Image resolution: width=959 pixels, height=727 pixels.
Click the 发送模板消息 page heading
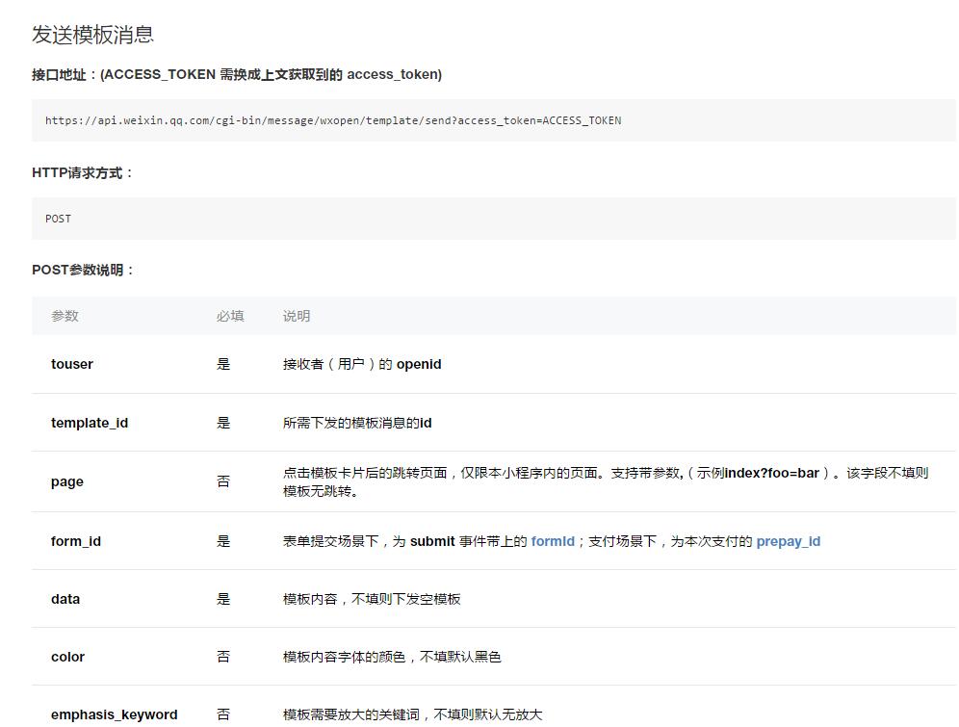coord(96,35)
